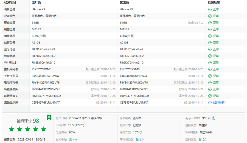Click the green check icon in 设备颜色 row
Image resolution: width=247 pixels, height=143 pixels.
(x=210, y=16)
